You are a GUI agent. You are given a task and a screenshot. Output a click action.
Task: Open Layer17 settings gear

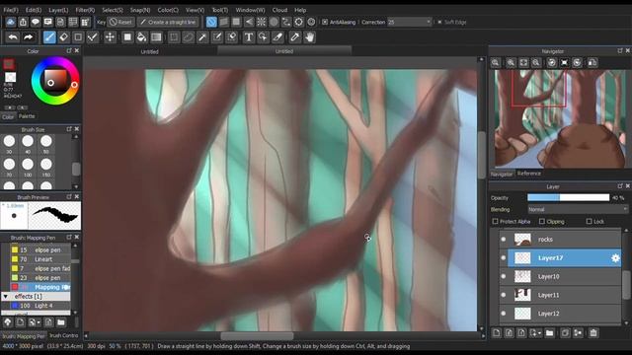point(615,258)
